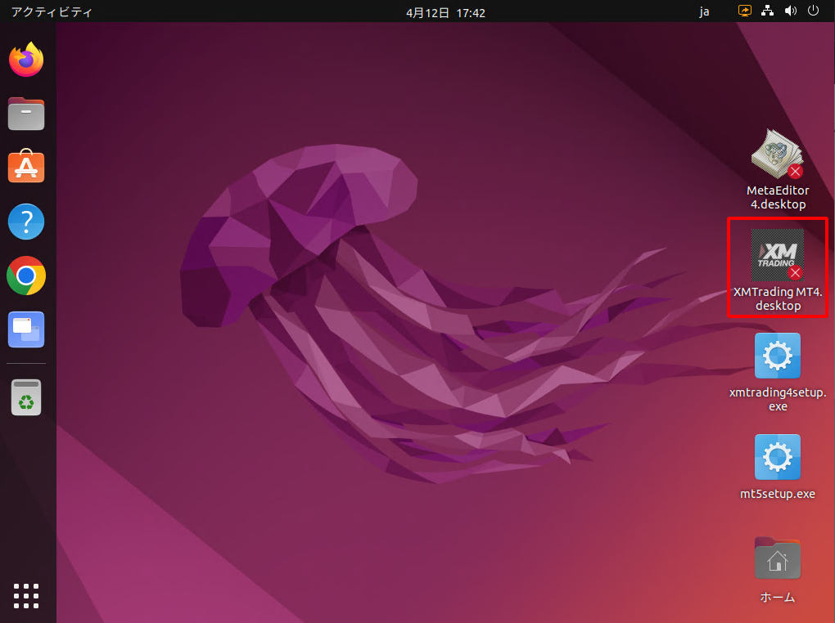The height and width of the screenshot is (623, 835).
Task: Click the volume speaker icon
Action: click(x=791, y=11)
